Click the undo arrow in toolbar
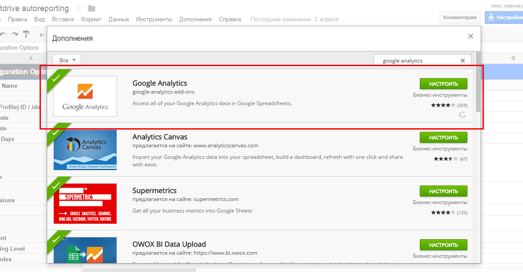This screenshot has width=523, height=272. (4, 34)
